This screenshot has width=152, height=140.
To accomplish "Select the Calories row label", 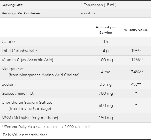I will (x=9, y=41).
